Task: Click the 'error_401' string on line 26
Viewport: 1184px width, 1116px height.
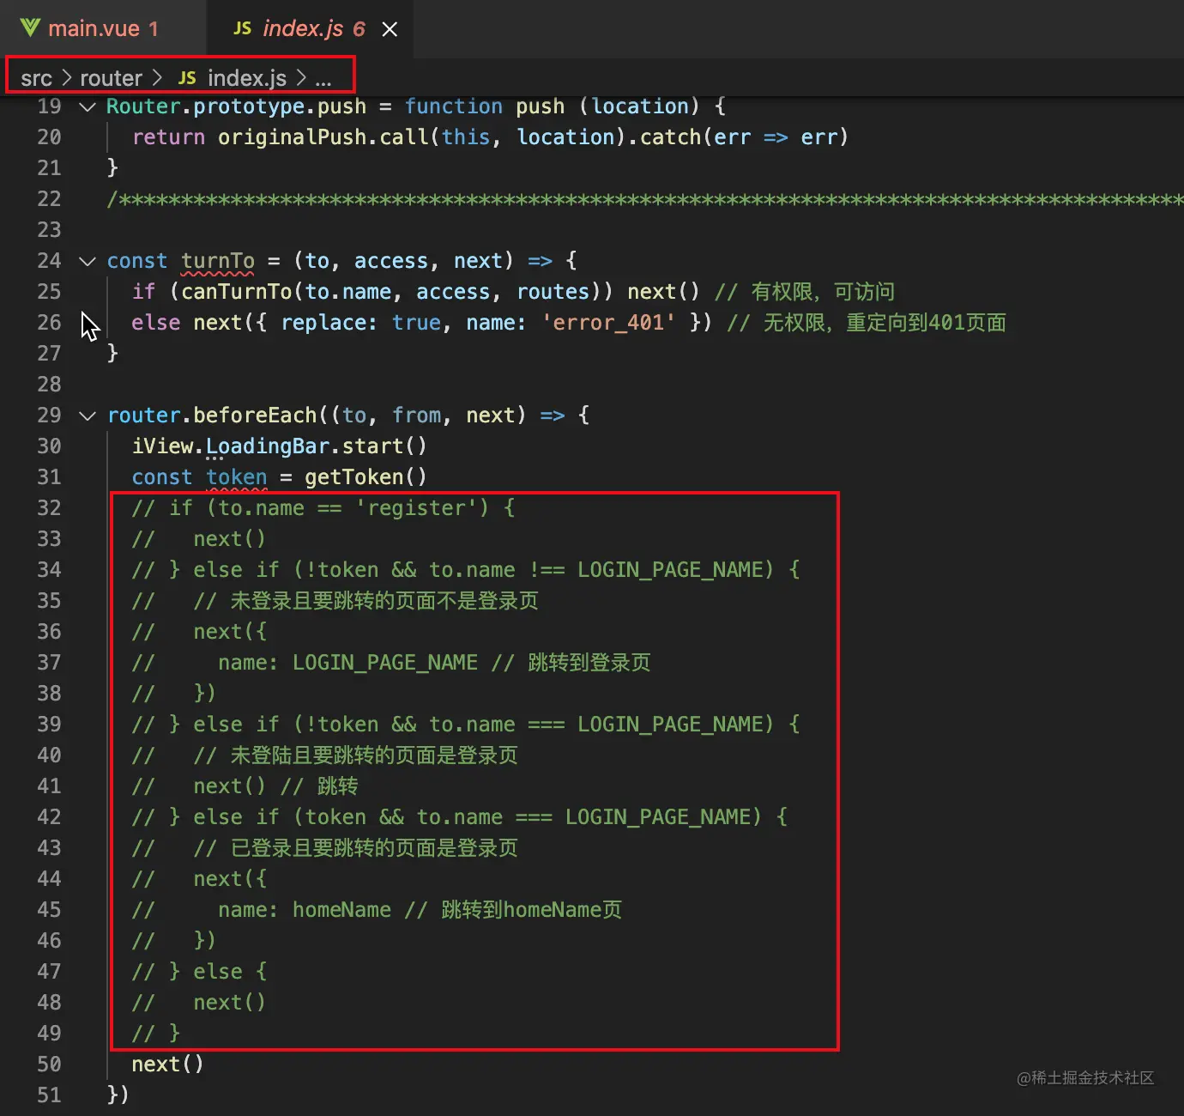Action: pos(608,323)
